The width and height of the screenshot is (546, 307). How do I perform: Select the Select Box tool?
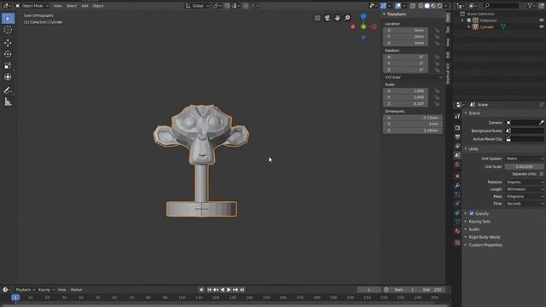point(8,18)
